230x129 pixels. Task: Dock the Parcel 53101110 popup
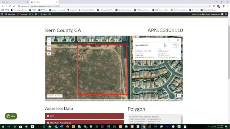[x=174, y=45]
